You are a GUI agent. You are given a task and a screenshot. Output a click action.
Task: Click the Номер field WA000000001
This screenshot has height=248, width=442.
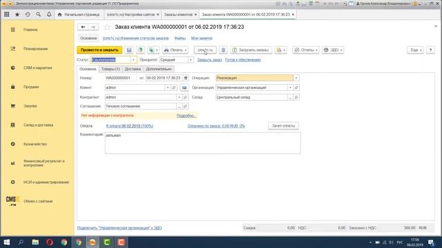(121, 78)
